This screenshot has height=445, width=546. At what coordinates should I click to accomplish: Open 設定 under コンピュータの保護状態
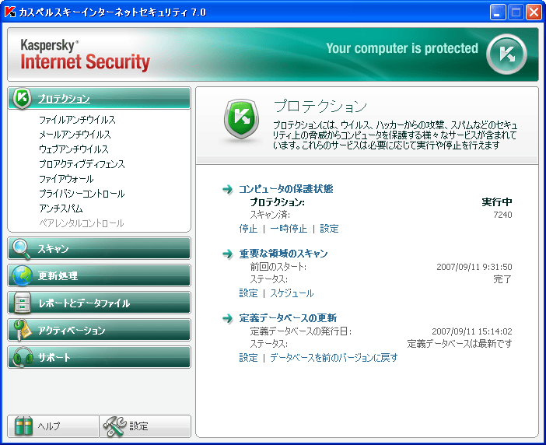click(329, 229)
